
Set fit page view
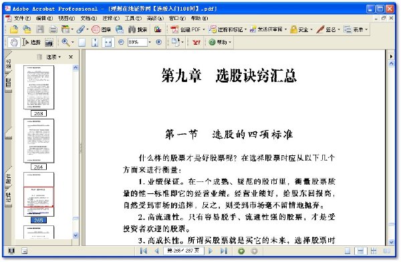pos(95,43)
